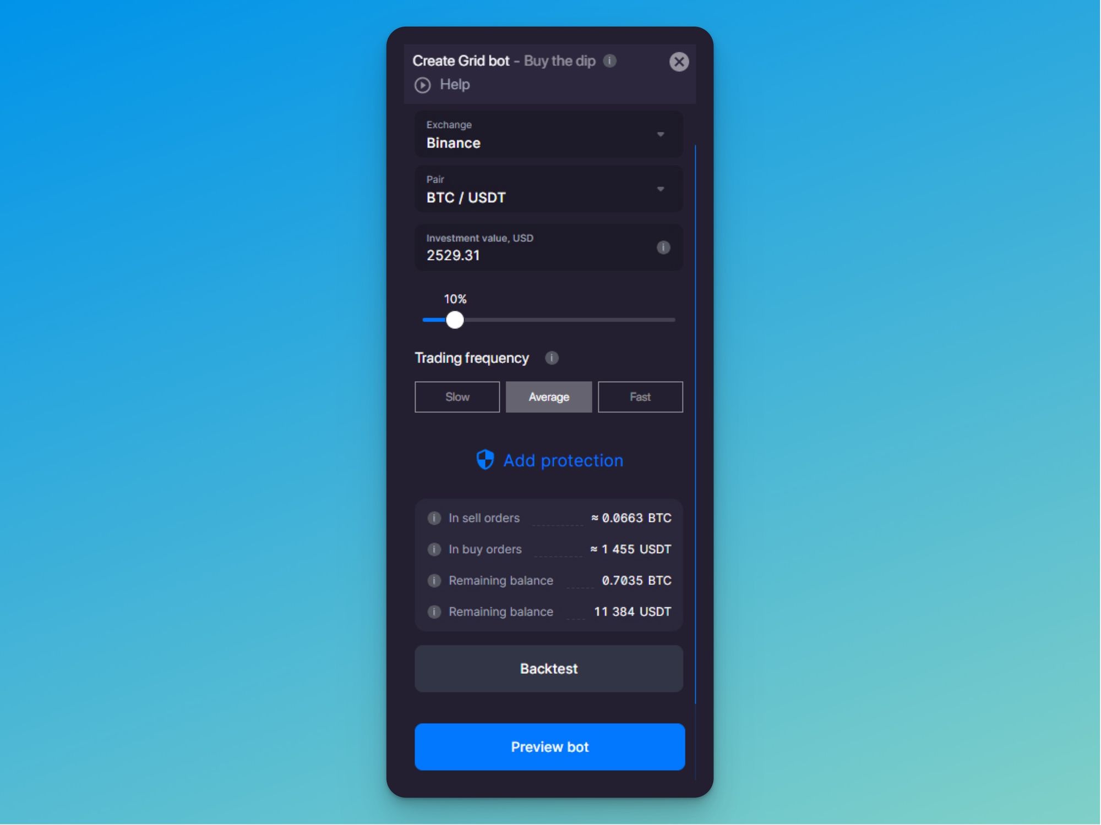Click the Preview bot button
1101x825 pixels.
coord(549,746)
